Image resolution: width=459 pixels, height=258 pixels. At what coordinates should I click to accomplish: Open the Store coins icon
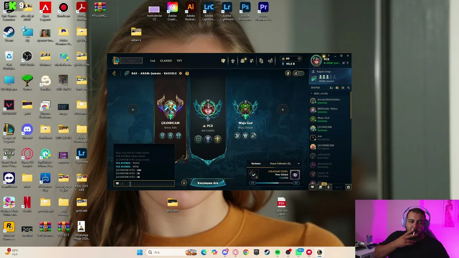(x=270, y=61)
